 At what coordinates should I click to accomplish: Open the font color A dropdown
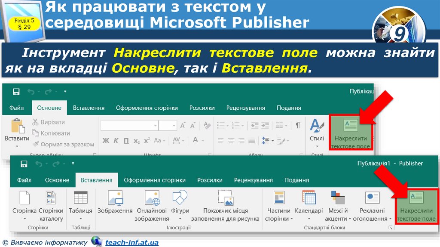(198, 140)
